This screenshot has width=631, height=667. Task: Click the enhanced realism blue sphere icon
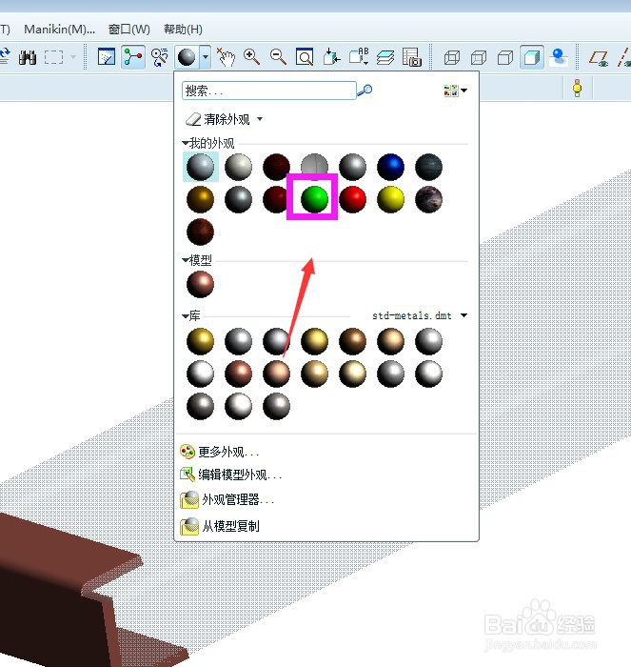point(558,57)
